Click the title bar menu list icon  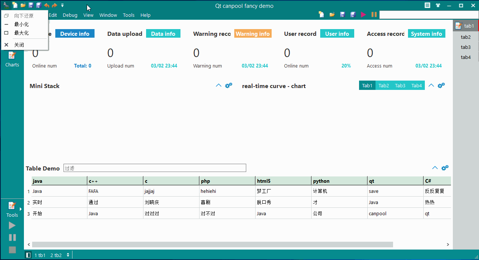(427, 6)
